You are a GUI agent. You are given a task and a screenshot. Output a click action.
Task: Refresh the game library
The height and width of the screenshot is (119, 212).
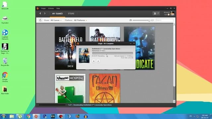pos(40,20)
